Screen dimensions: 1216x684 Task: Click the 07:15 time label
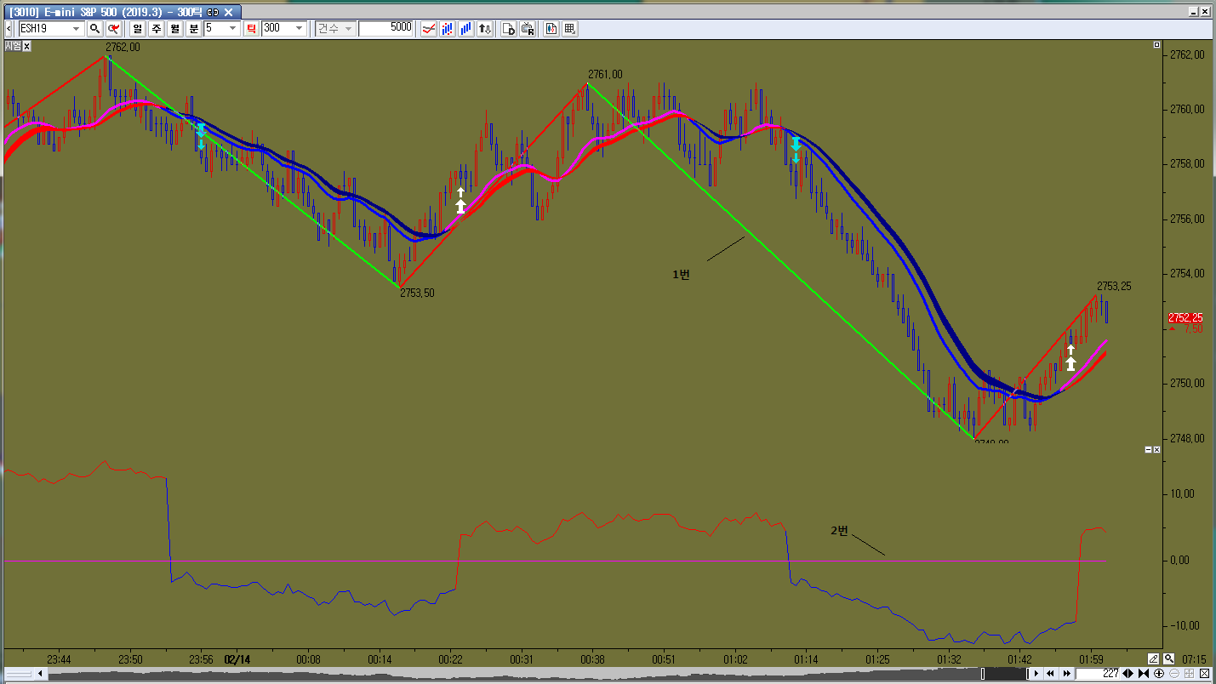(x=1194, y=659)
